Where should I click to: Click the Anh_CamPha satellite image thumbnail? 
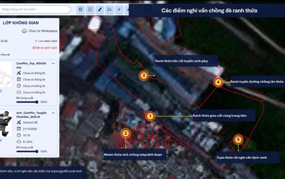[x=6, y=124]
